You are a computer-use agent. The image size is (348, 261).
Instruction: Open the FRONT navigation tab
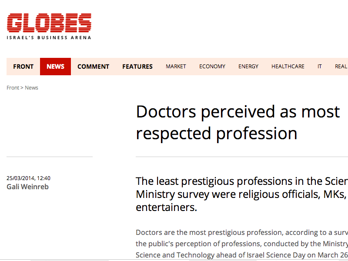click(23, 67)
